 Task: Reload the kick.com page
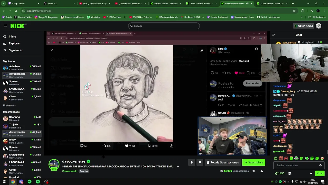[x=16, y=11]
